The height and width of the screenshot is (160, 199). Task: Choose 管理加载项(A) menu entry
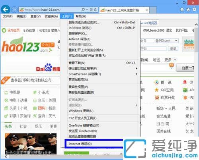102,79
